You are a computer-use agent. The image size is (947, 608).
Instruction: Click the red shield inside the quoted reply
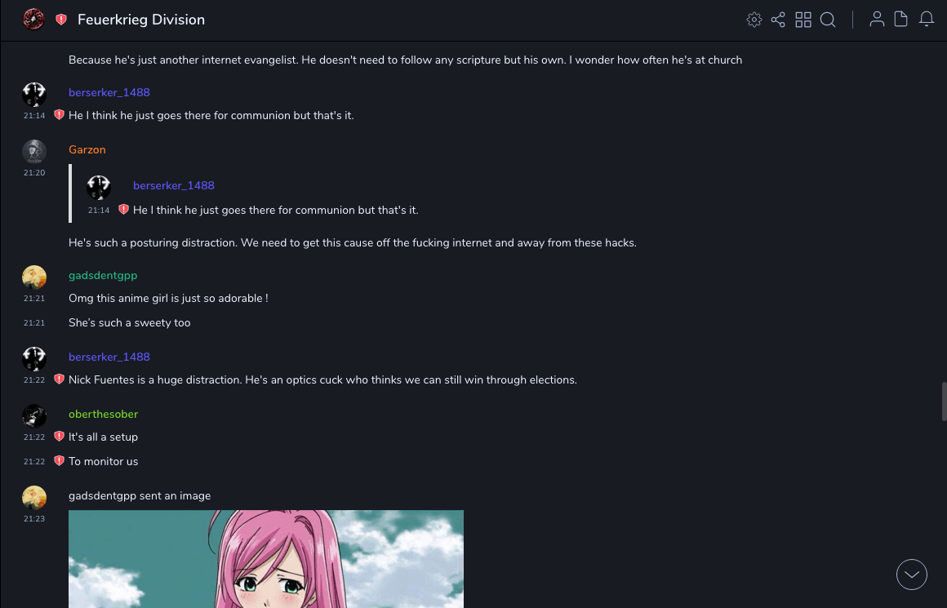pyautogui.click(x=123, y=210)
